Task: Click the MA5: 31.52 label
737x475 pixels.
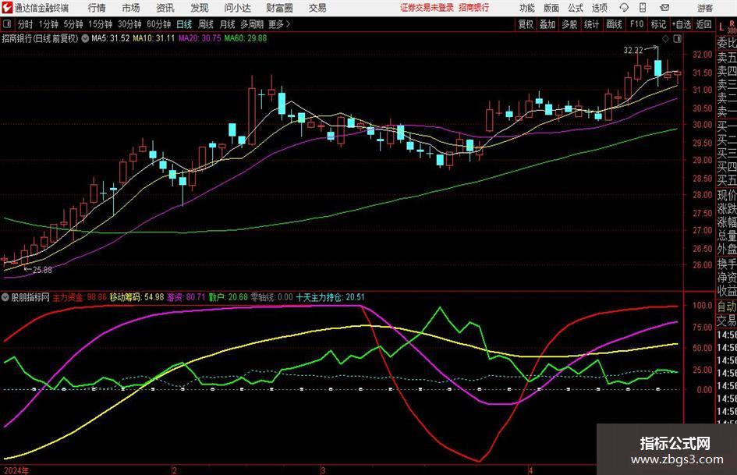Action: coord(110,38)
